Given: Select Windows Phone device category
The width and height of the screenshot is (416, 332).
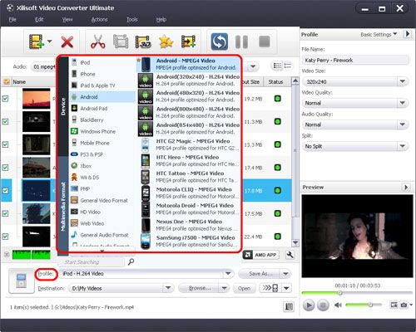Looking at the screenshot, I should [x=102, y=131].
